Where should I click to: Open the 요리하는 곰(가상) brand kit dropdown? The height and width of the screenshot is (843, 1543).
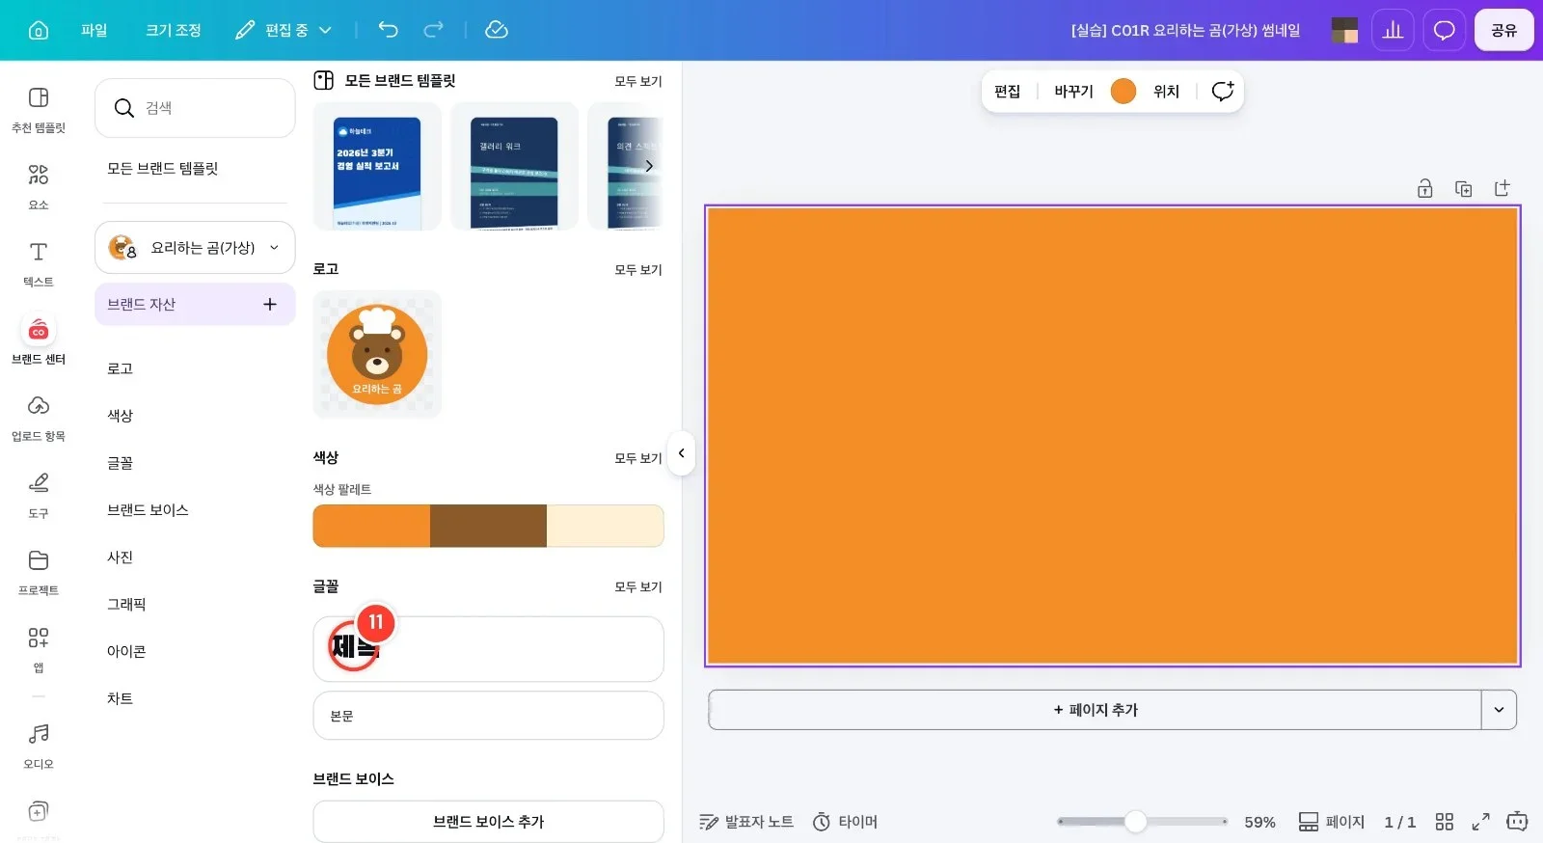[195, 248]
